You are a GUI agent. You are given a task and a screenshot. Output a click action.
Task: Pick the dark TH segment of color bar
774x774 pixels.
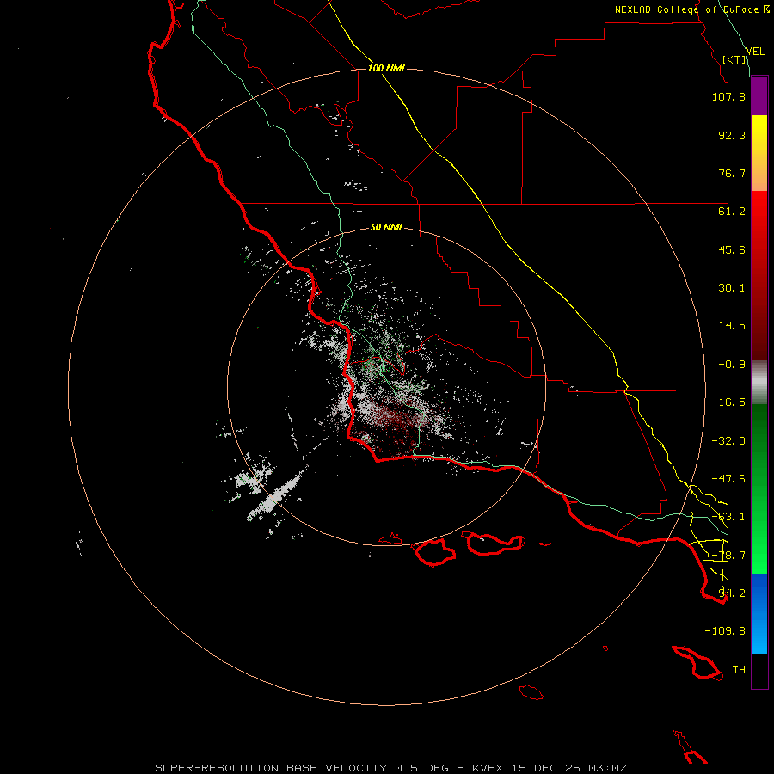click(759, 671)
